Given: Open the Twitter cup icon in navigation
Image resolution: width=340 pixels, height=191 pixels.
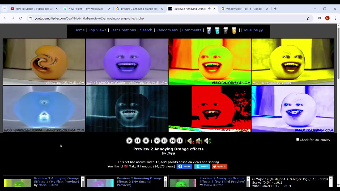Looking at the screenshot, I should [217, 30].
